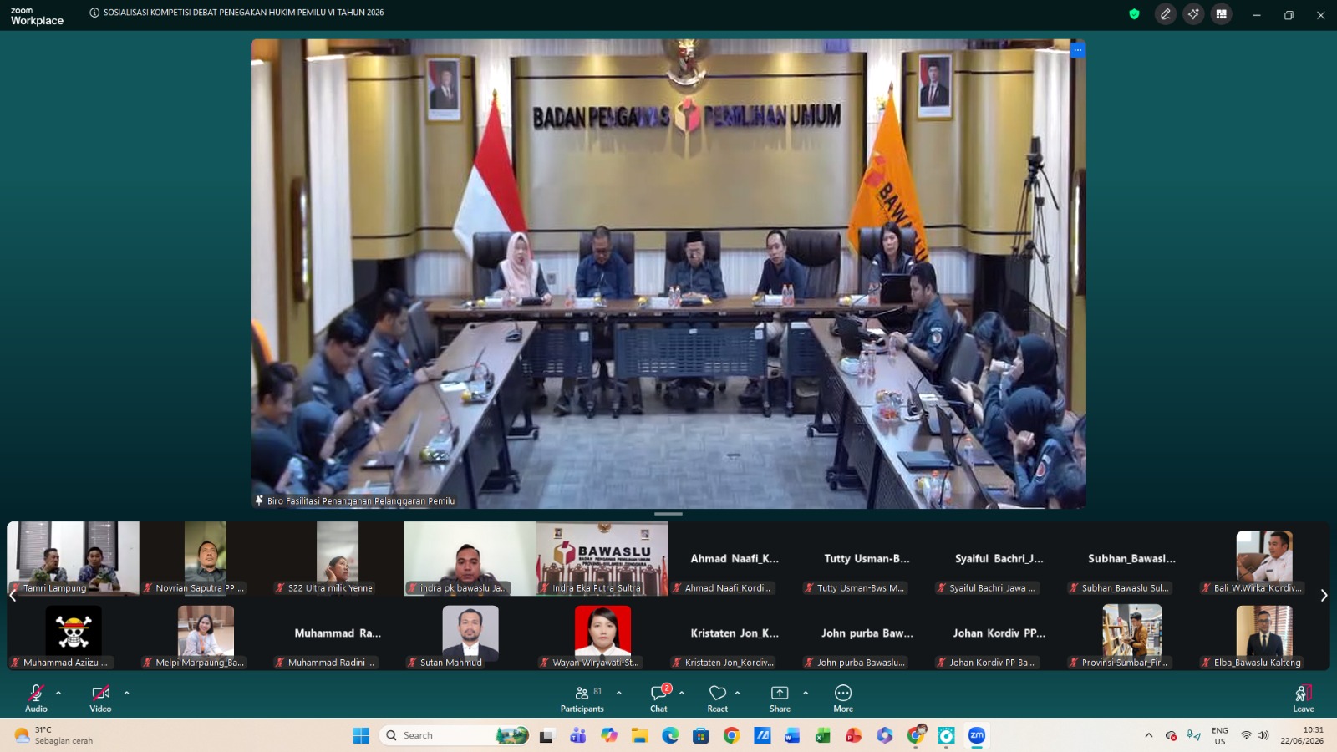Select the Subhan_Bawaslu Sul tile

tap(1131, 558)
